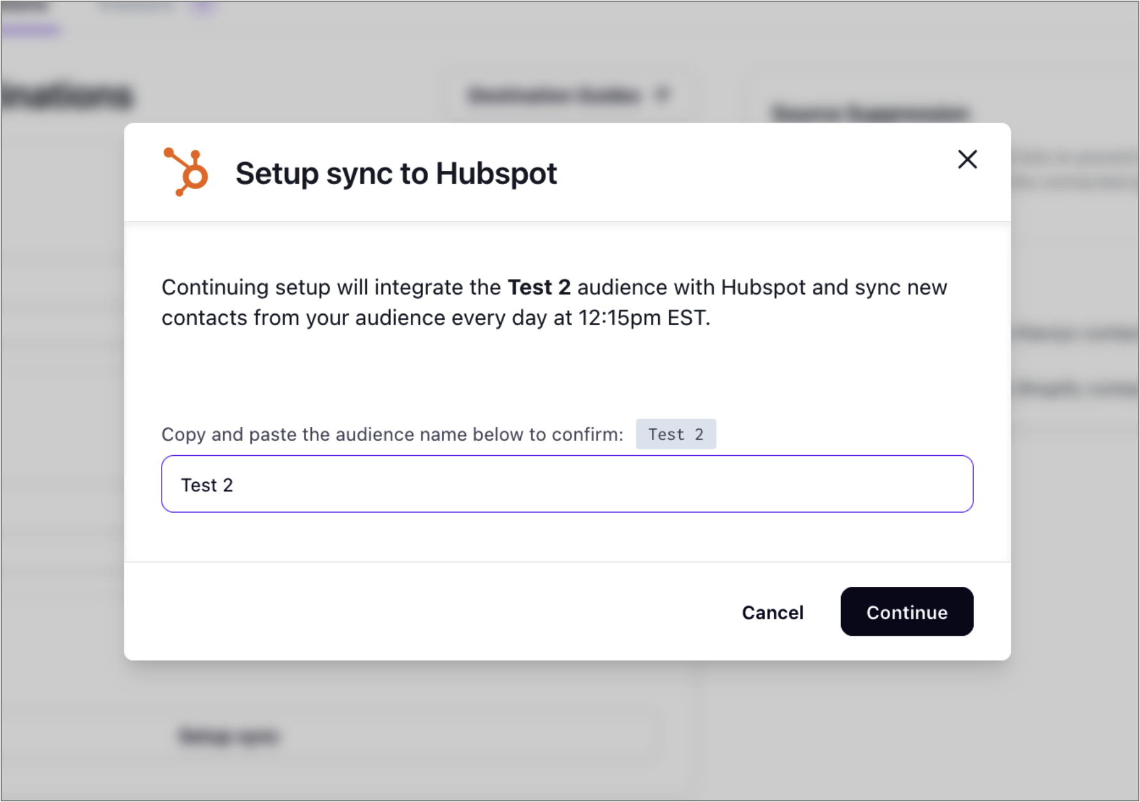The image size is (1140, 802).
Task: Click the 'Copy and paste the audience name' label
Action: [x=392, y=434]
